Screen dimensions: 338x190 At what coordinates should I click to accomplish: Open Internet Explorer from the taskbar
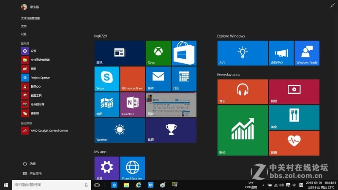139,185
